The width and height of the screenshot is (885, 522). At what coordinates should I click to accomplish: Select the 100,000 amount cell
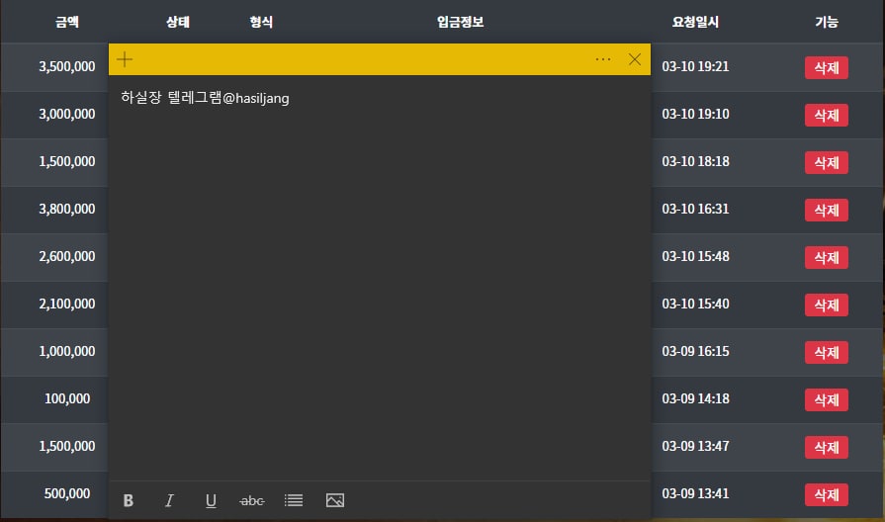pyautogui.click(x=67, y=398)
